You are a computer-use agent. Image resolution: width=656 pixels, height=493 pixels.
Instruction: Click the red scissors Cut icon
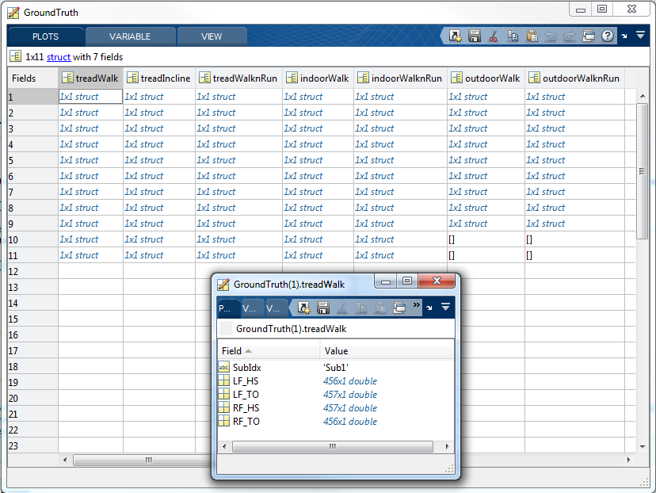pos(494,36)
